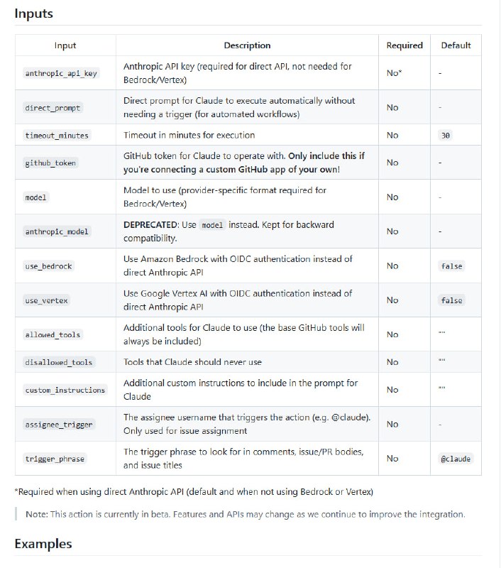Select the github_token code label
The image size is (501, 568).
tap(50, 163)
